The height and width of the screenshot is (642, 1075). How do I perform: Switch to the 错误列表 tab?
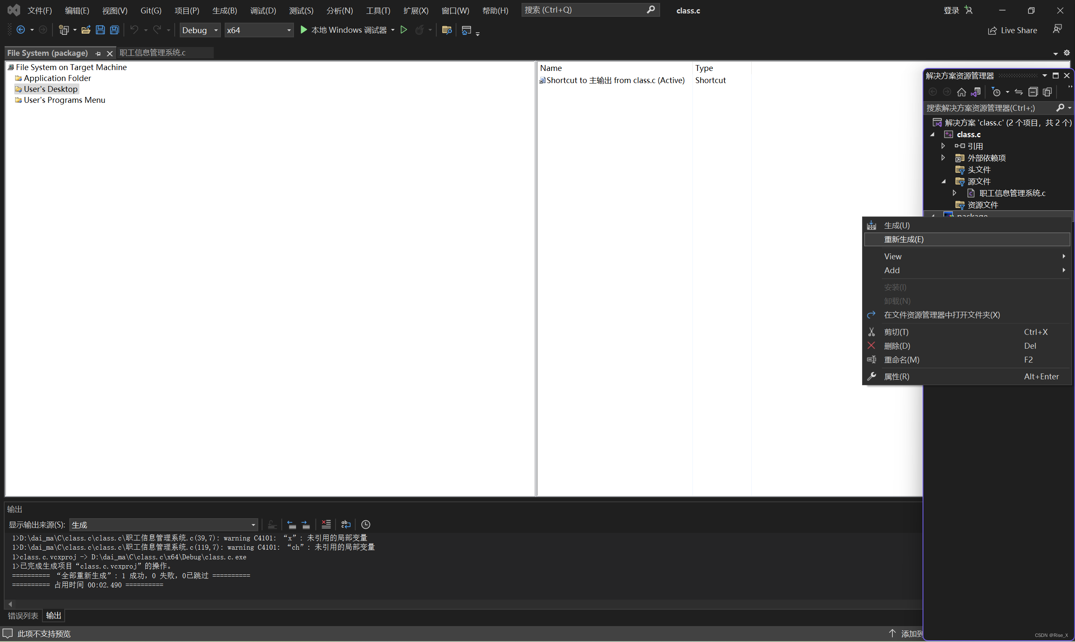click(23, 616)
